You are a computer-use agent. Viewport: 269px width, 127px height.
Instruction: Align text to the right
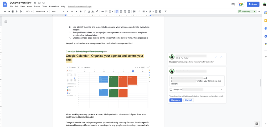(125, 12)
